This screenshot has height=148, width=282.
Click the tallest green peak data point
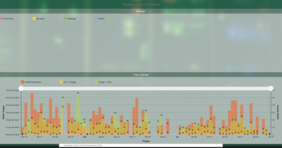point(78,93)
